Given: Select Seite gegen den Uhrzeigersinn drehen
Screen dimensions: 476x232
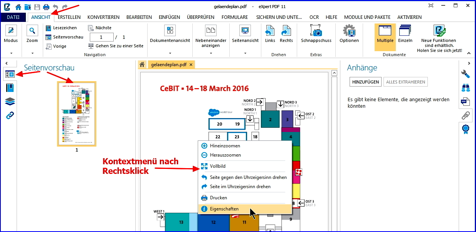Looking at the screenshot, I should 244,177.
